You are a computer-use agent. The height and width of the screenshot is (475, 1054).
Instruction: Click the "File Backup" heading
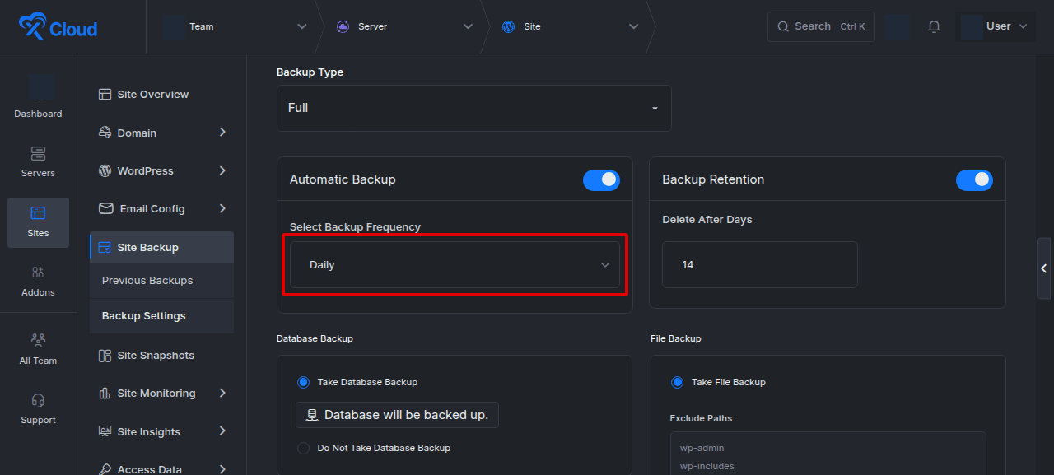pos(675,338)
